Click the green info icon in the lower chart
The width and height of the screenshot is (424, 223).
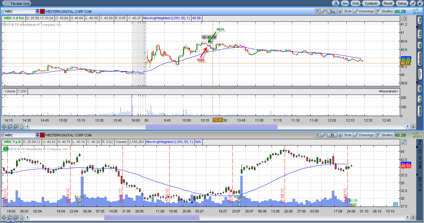pyautogui.click(x=6, y=149)
